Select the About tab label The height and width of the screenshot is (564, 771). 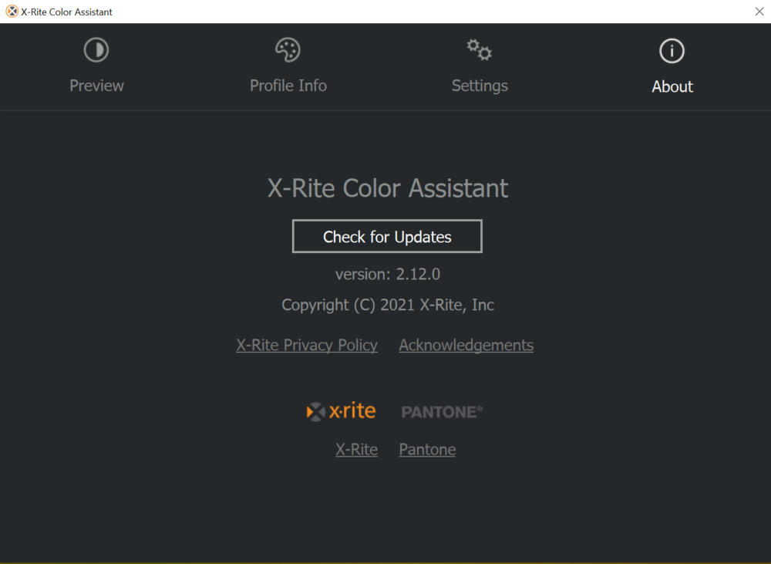click(x=672, y=86)
